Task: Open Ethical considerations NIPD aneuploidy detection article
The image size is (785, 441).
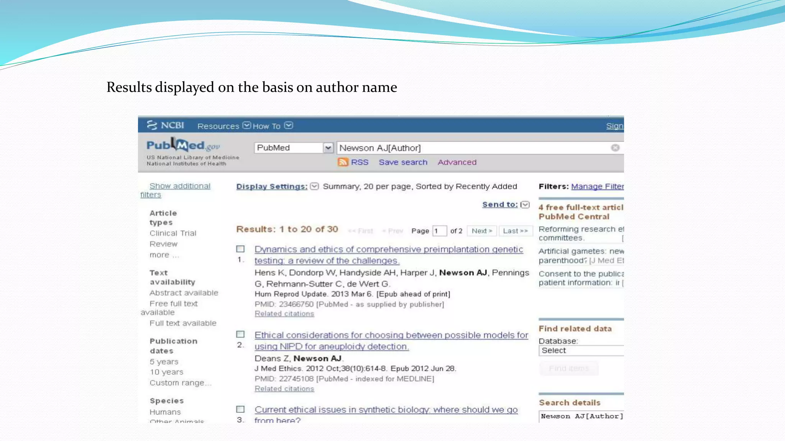Action: coord(391,341)
